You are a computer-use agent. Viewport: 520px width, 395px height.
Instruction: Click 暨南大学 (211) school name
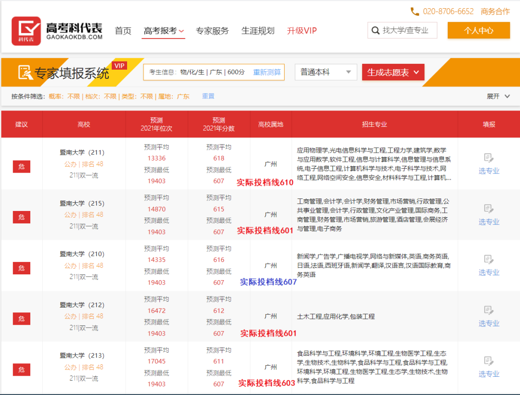(82, 152)
